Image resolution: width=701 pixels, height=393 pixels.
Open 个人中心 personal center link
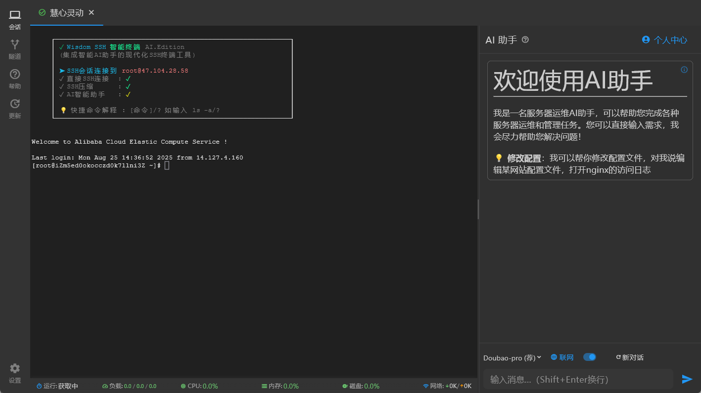(x=664, y=40)
